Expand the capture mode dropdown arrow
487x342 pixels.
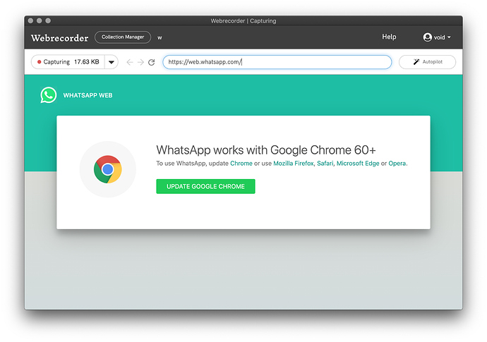pyautogui.click(x=112, y=62)
